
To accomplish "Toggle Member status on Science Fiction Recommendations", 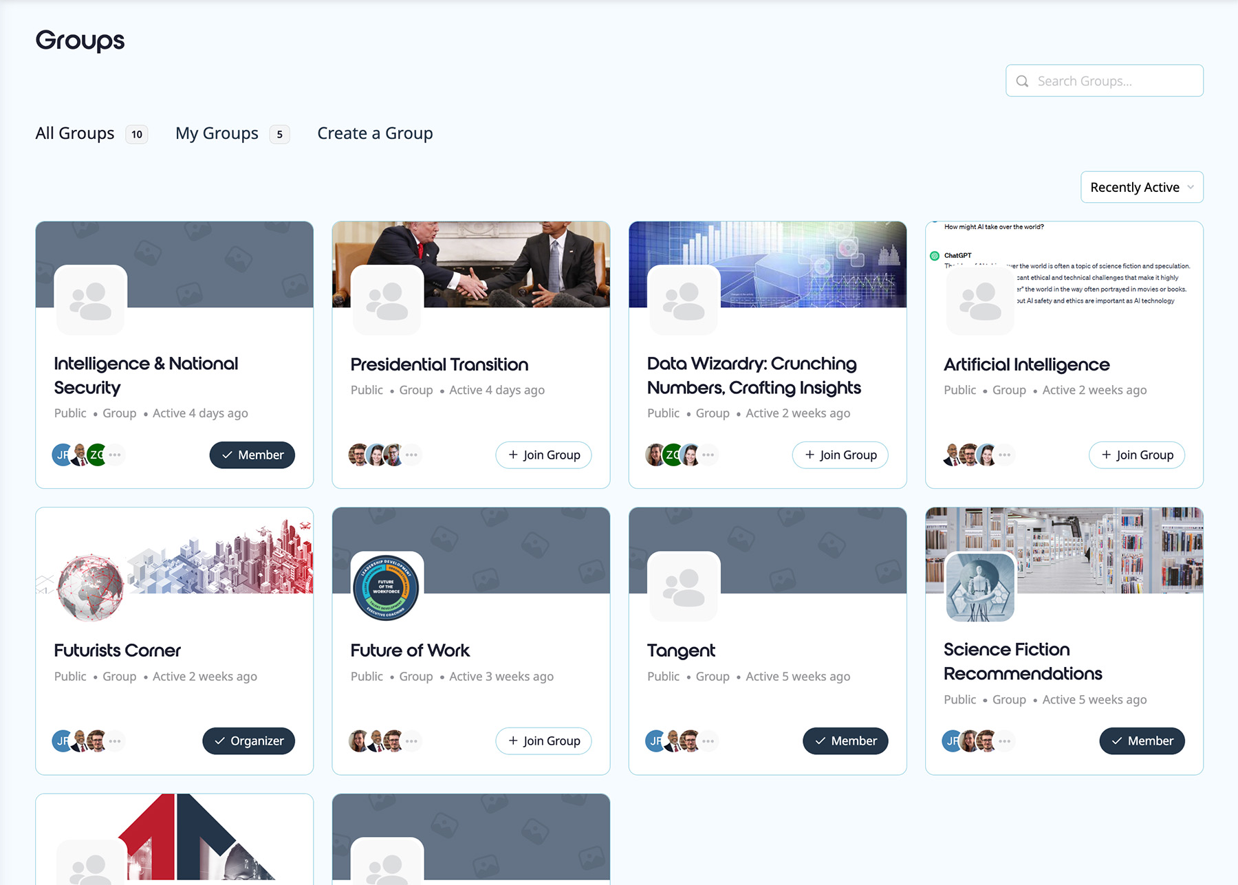I will (1142, 741).
